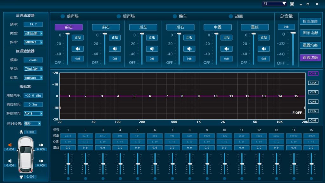Viewport: 325px width, 183px height.
Task: Switch to the CH4 channel tab
Action: coord(313,102)
